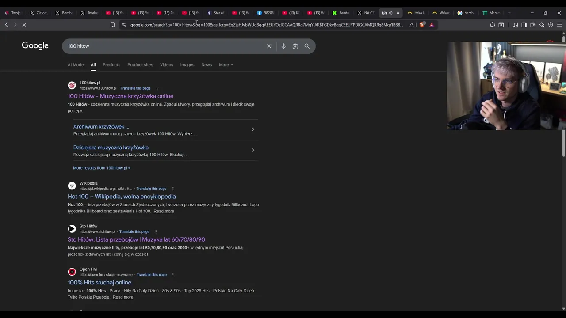Mute the current tab's audio icon
The height and width of the screenshot is (318, 566).
click(390, 13)
